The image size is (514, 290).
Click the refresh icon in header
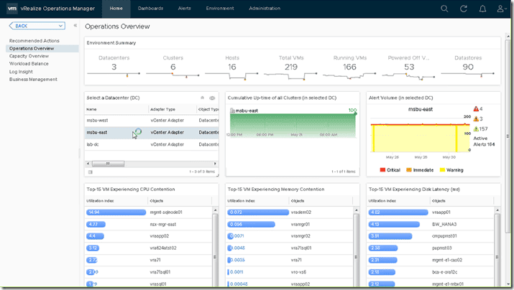click(464, 9)
